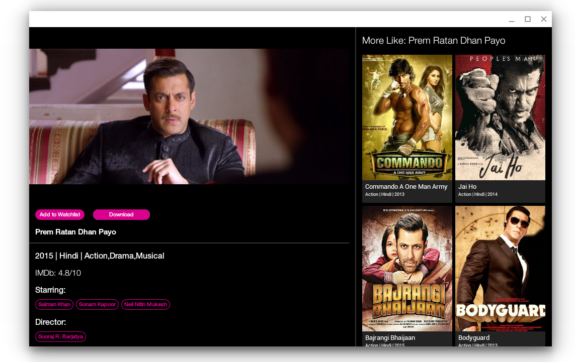Click the Bodyguard title text
The width and height of the screenshot is (575, 362).
pyautogui.click(x=474, y=338)
